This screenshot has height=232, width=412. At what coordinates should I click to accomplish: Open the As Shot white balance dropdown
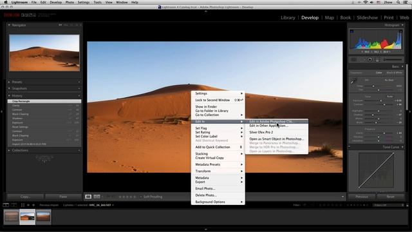click(390, 80)
